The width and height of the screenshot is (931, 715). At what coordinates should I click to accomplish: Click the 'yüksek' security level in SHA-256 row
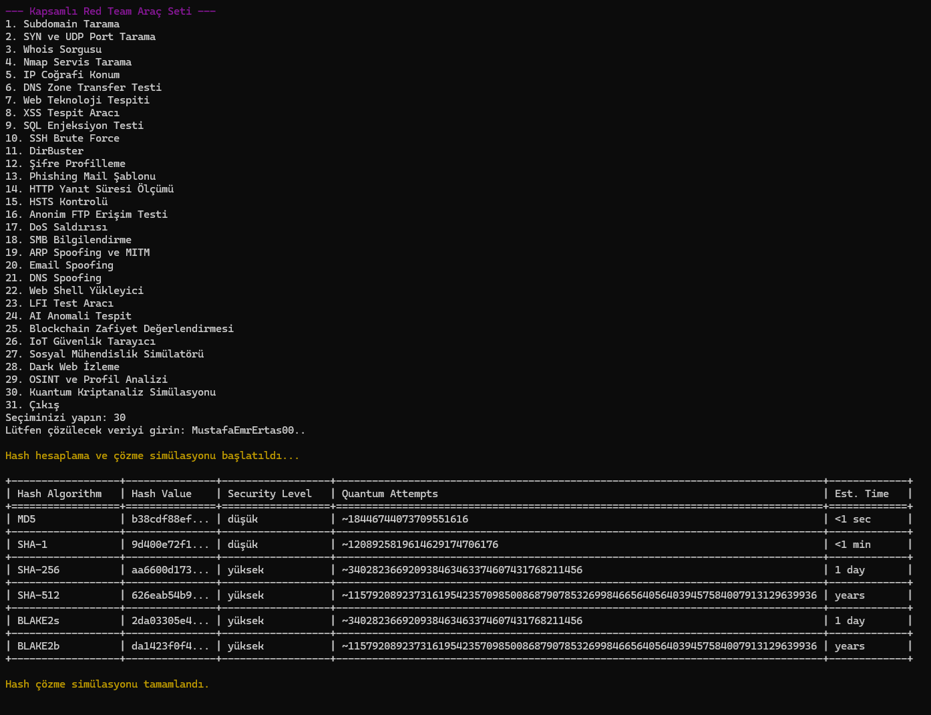[246, 570]
